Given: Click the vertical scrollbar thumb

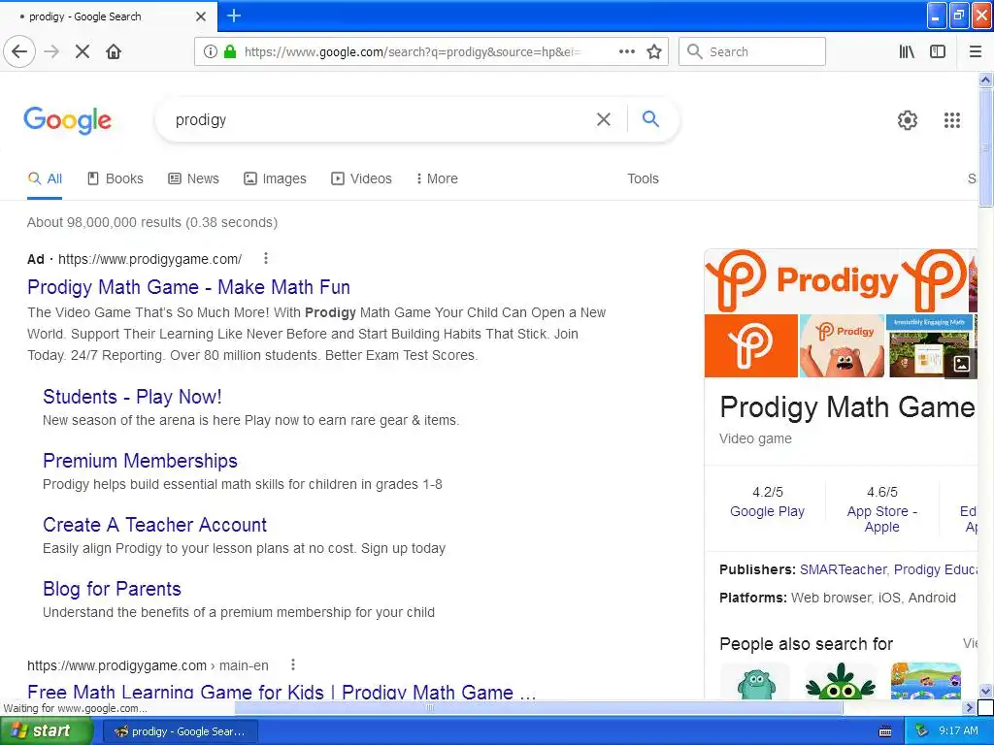Looking at the screenshot, I should [985, 147].
